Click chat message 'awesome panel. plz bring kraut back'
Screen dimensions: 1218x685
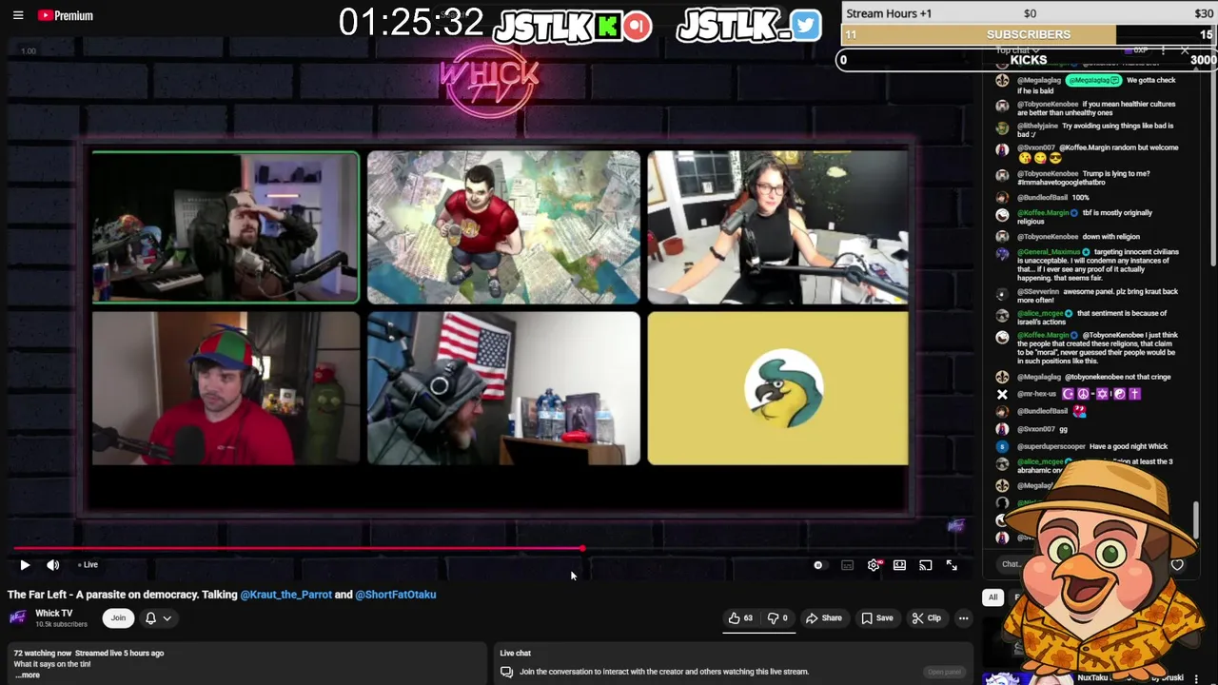1097,296
